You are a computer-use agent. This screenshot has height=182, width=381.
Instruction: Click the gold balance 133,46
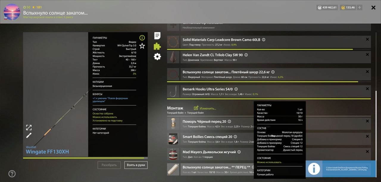(348, 7)
